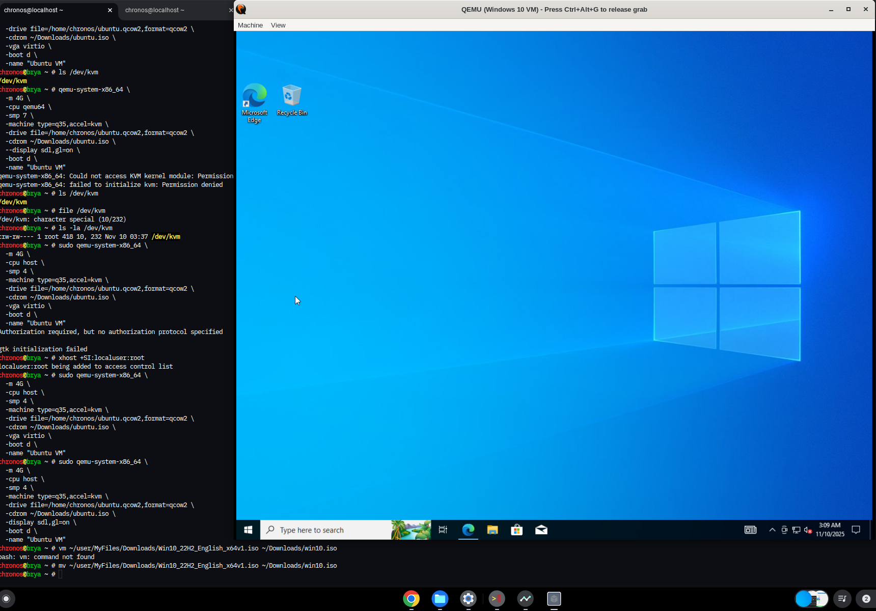Open the holding space tray on shelf
This screenshot has height=611, width=876.
pyautogui.click(x=812, y=599)
